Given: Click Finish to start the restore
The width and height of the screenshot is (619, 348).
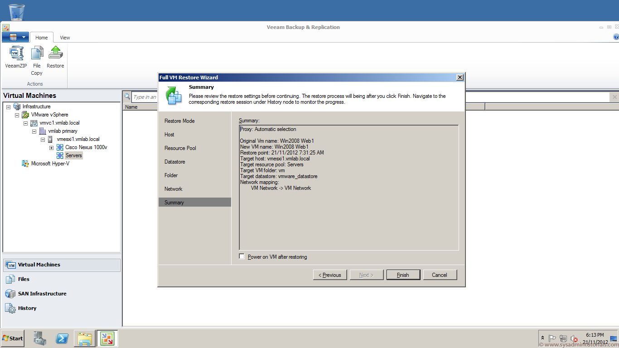Looking at the screenshot, I should coord(403,275).
